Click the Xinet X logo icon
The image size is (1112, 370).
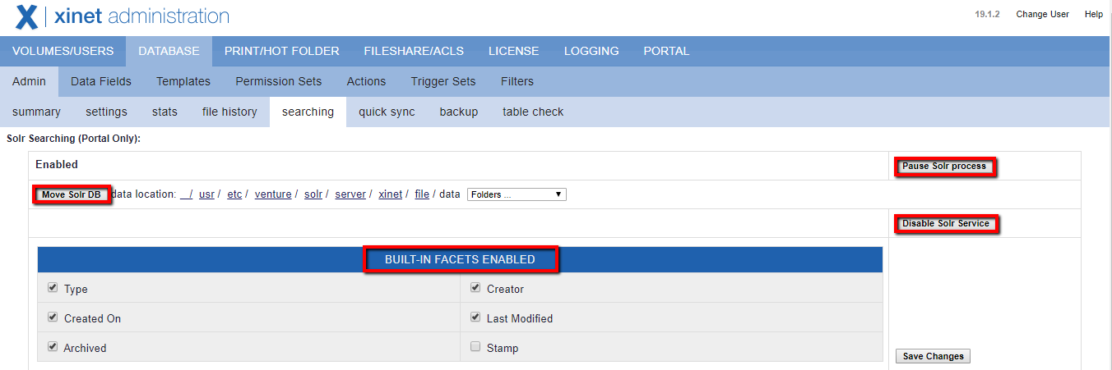(26, 16)
